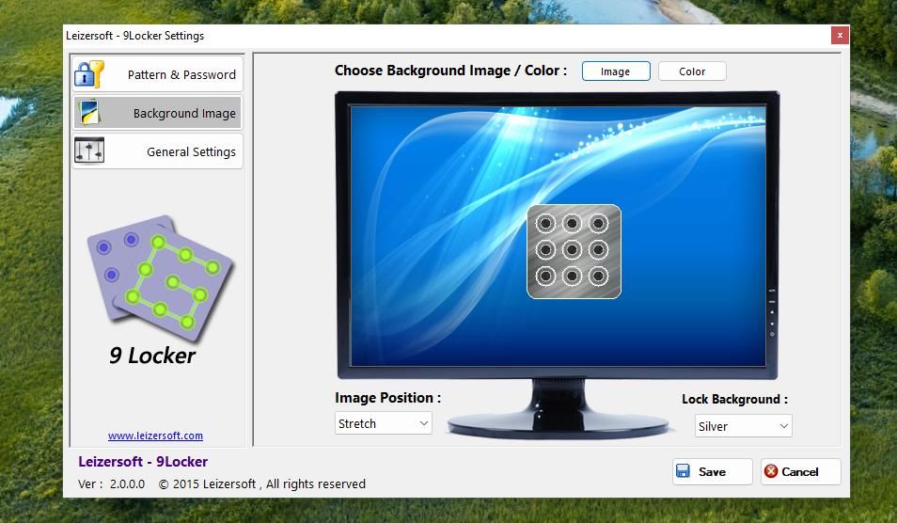
Task: Click the red X icon on Cancel
Action: coord(771,471)
